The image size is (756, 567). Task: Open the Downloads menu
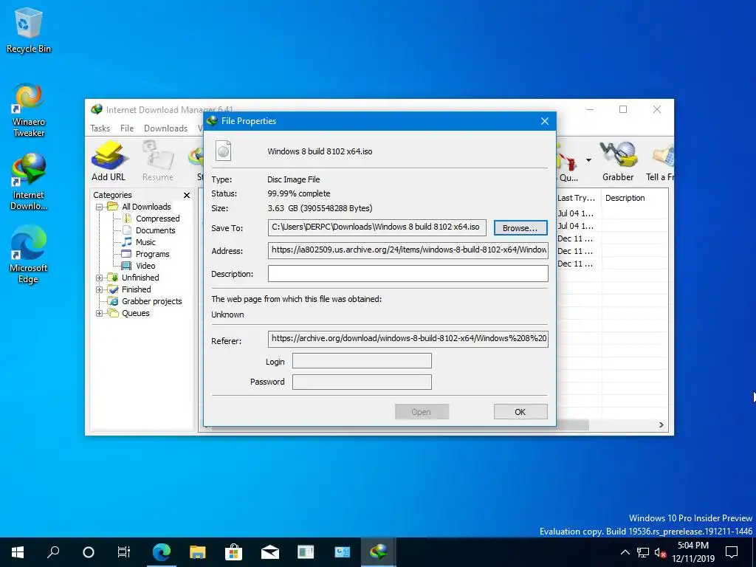[165, 128]
